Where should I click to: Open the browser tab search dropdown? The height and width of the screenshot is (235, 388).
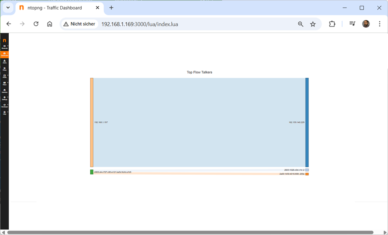[8, 8]
